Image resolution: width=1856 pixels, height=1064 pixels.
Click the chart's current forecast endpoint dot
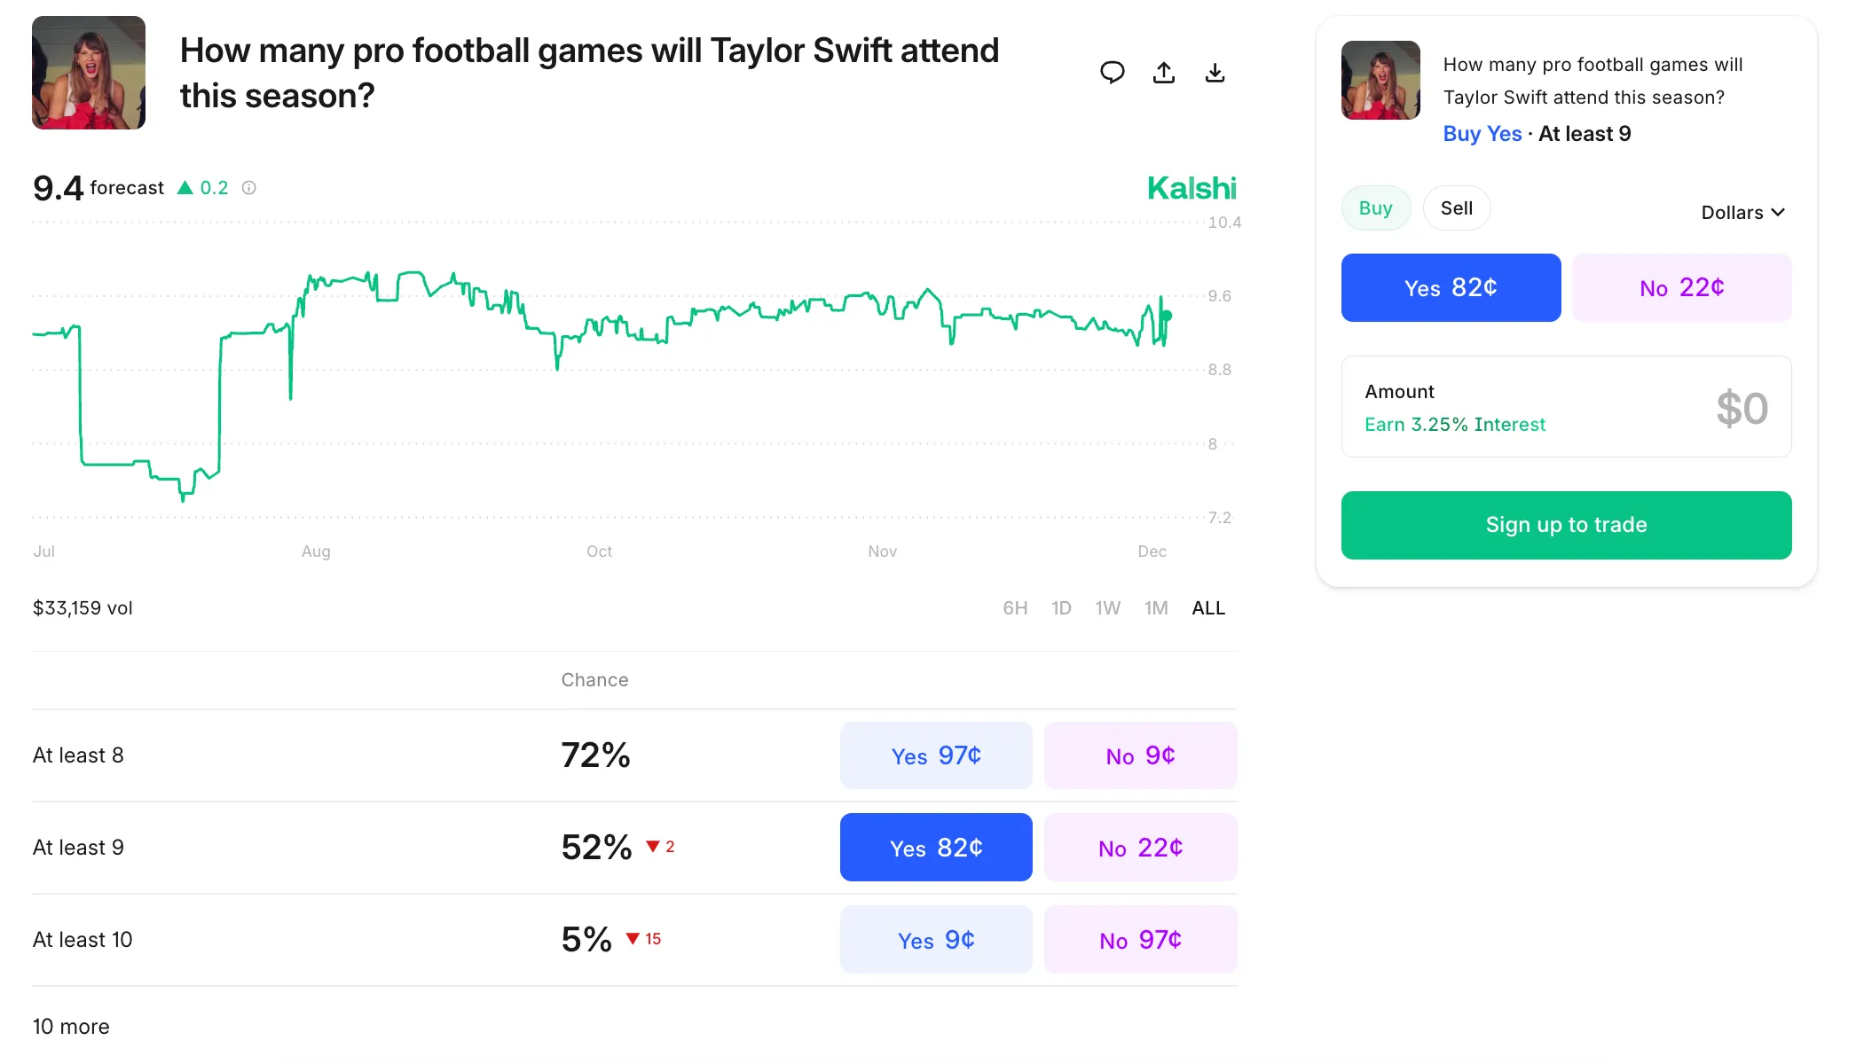pyautogui.click(x=1168, y=316)
